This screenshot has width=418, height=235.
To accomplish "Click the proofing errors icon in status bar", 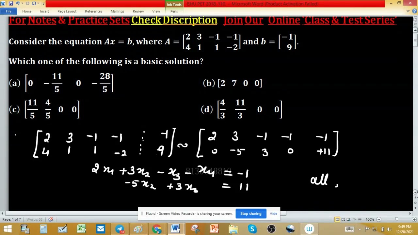I will tap(51, 219).
